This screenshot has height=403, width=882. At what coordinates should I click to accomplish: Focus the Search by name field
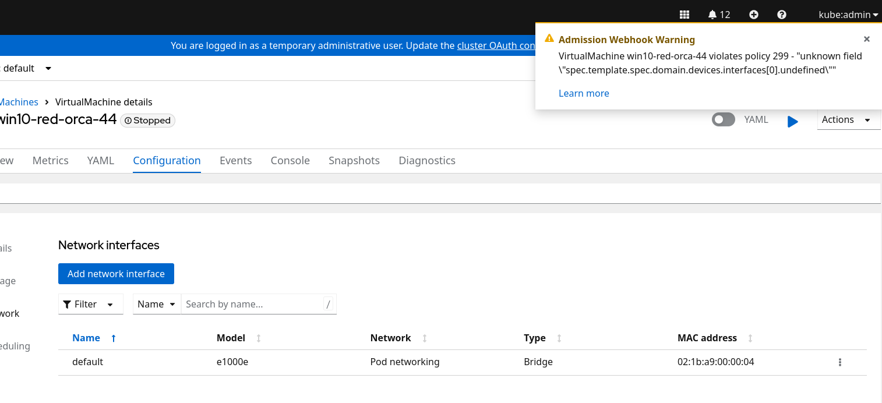(x=252, y=304)
